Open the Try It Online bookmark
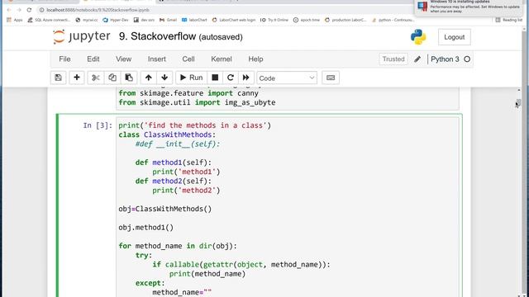This screenshot has width=529, height=297. tap(274, 20)
